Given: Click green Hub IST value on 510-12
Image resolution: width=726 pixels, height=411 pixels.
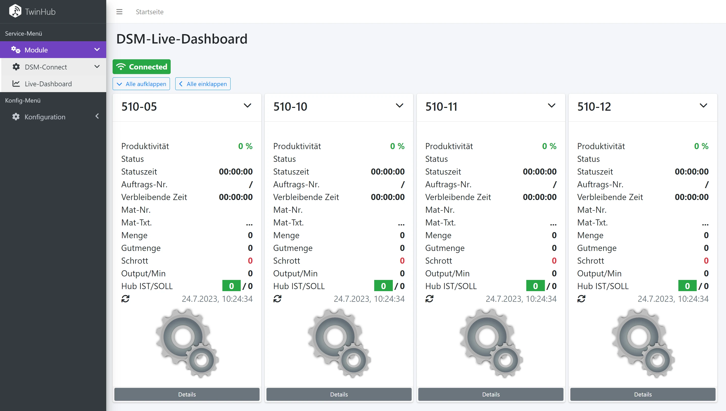Looking at the screenshot, I should pos(687,286).
